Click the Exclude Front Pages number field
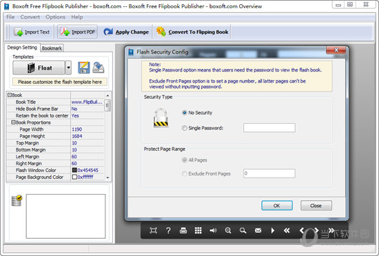Viewport: 379px width, 256px height. [x=269, y=173]
